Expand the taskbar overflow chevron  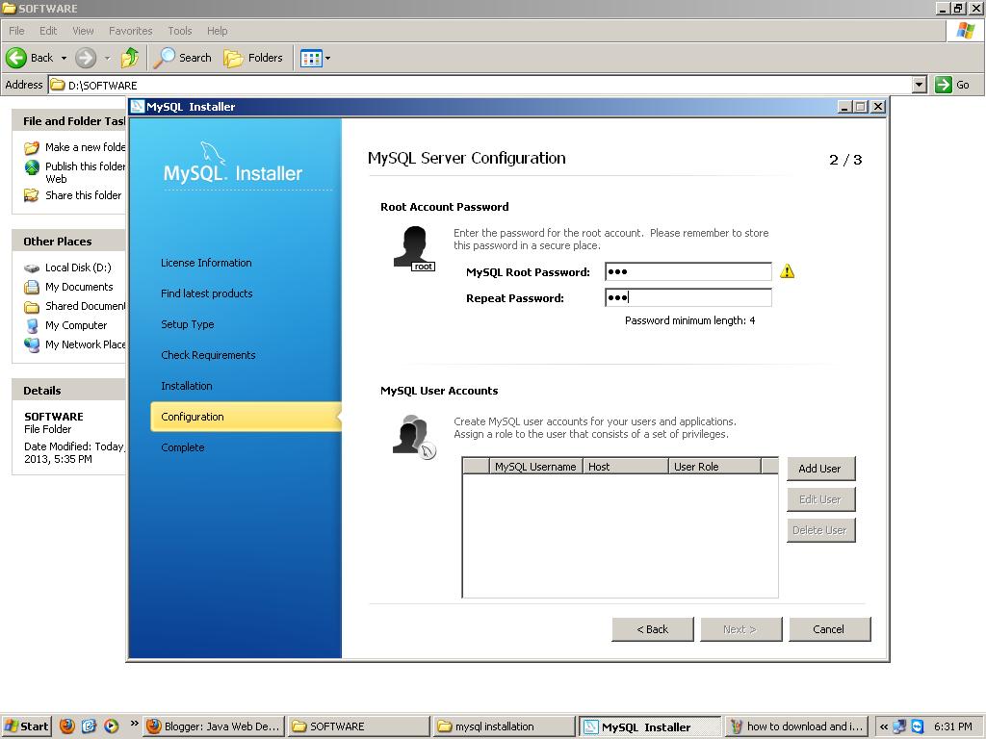(882, 726)
